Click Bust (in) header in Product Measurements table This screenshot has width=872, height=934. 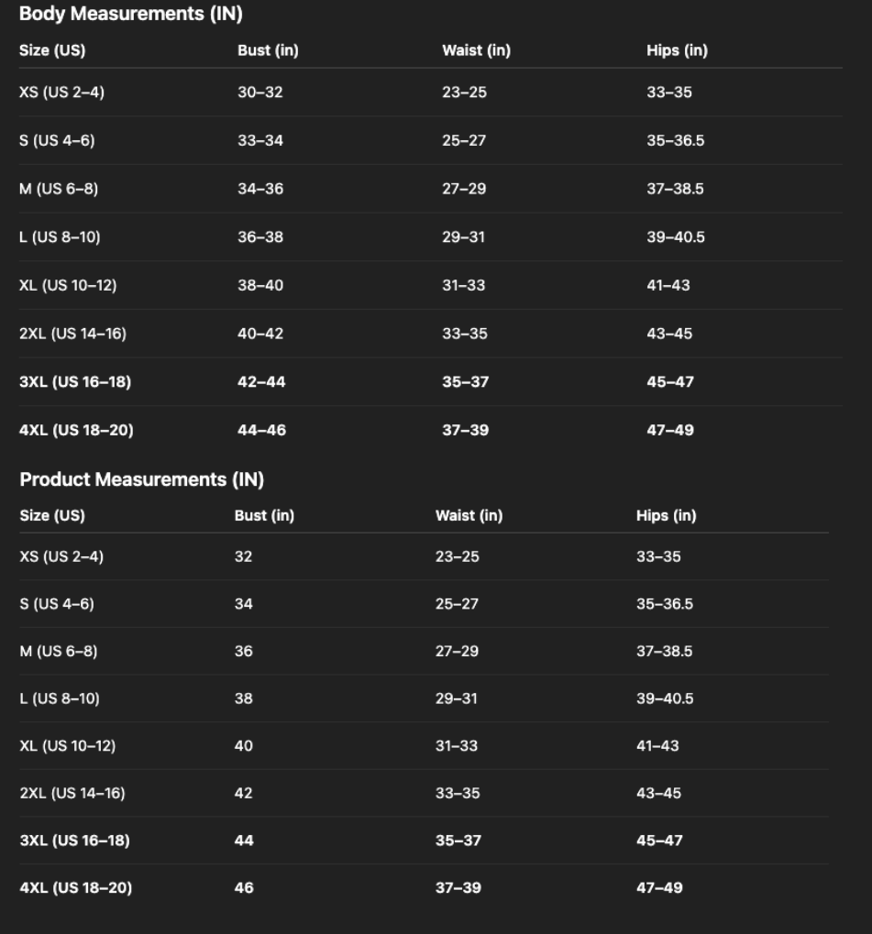264,516
